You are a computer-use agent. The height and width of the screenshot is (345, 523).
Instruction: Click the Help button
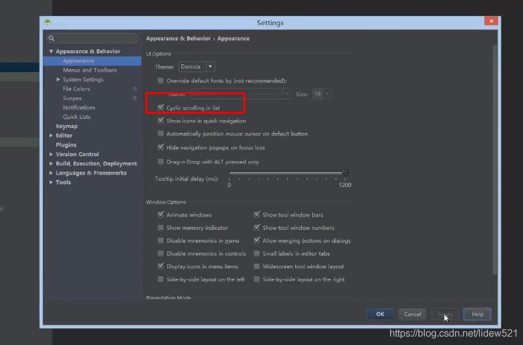477,314
